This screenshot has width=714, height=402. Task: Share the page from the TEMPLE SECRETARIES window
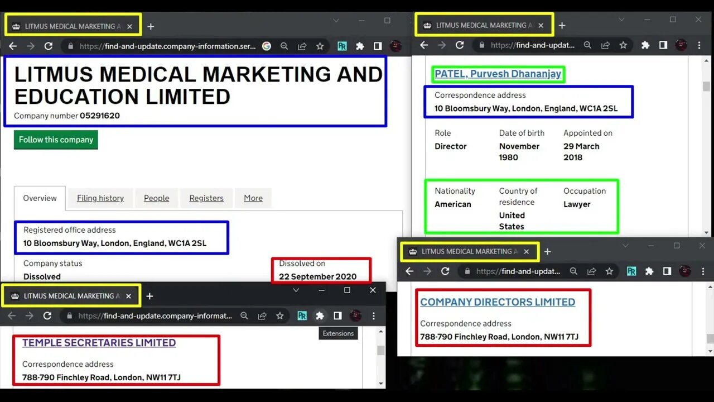click(x=262, y=316)
